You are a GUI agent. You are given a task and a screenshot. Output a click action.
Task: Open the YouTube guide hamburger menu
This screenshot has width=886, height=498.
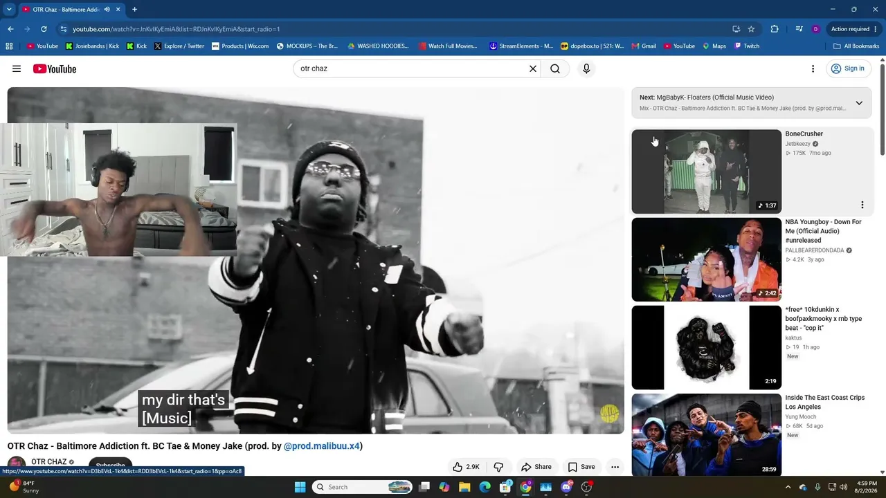pyautogui.click(x=17, y=68)
